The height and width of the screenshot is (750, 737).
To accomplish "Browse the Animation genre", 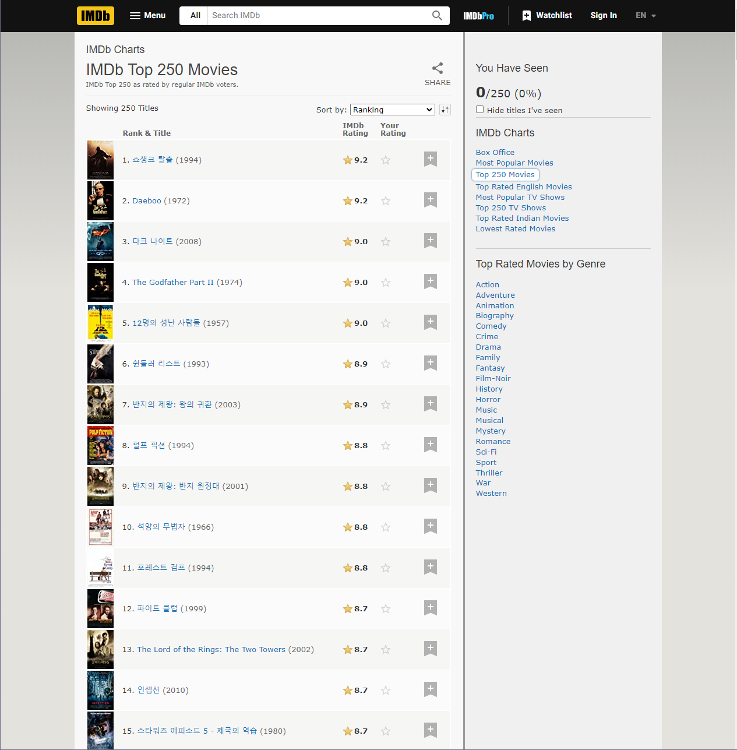I will coord(495,306).
